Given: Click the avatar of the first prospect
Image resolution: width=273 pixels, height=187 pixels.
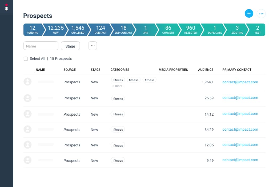Looking at the screenshot, I should [28, 82].
